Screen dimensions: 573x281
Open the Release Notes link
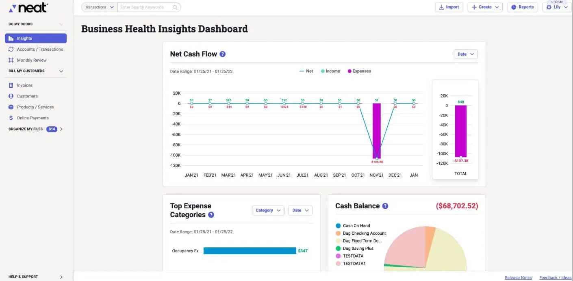518,278
